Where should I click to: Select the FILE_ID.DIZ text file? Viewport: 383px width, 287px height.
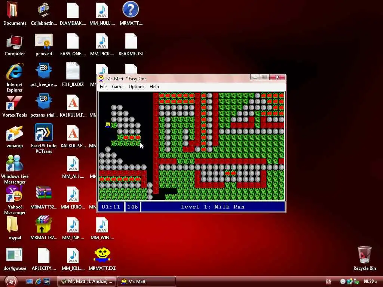coord(73,75)
